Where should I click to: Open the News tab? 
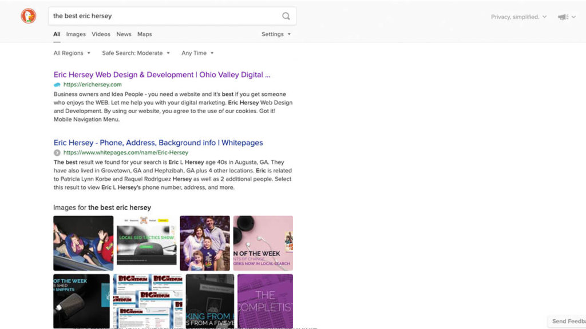point(124,34)
